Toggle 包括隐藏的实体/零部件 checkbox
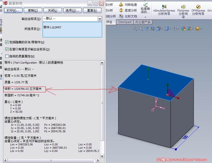Image resolution: width=212 pixels, height=163 pixels. click(x=7, y=42)
